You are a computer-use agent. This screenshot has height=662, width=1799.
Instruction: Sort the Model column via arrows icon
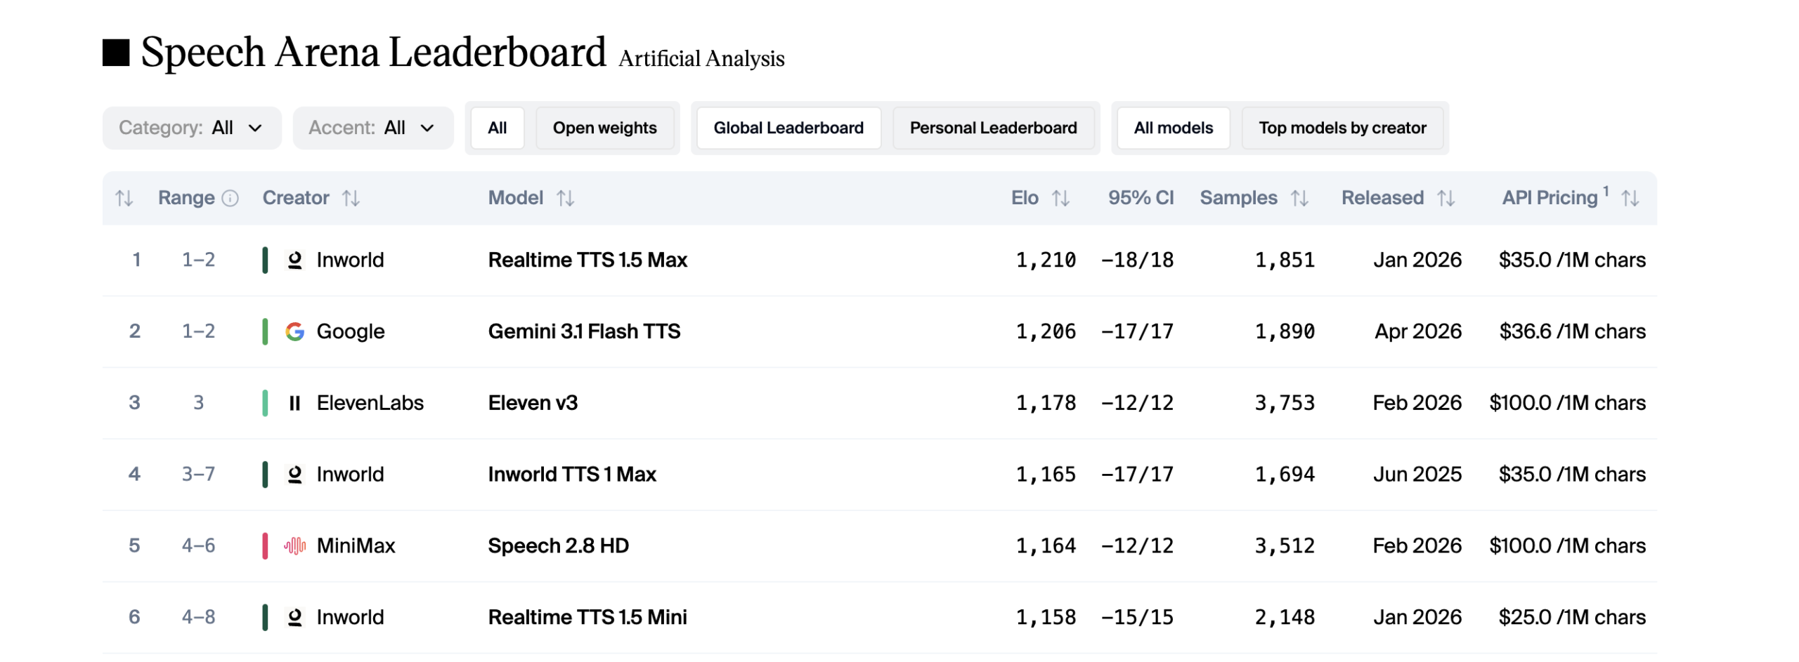coord(566,199)
